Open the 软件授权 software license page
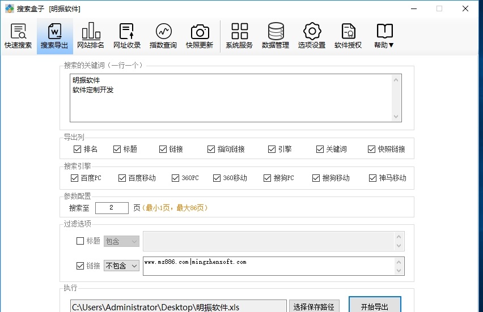 pyautogui.click(x=348, y=36)
